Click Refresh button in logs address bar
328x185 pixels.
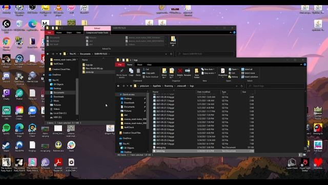(241, 86)
